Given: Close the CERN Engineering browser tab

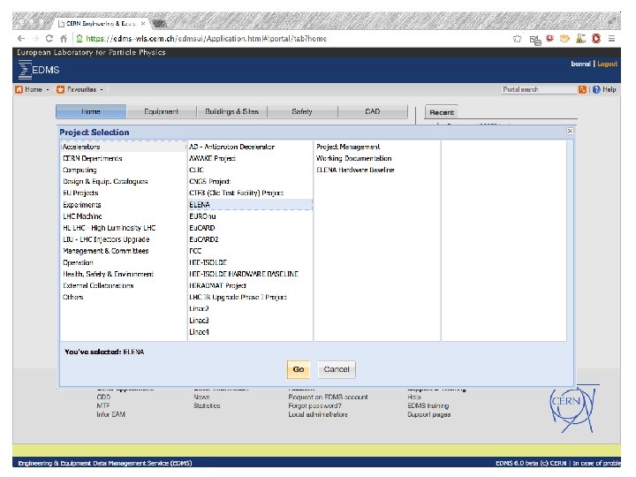Looking at the screenshot, I should click(x=143, y=24).
